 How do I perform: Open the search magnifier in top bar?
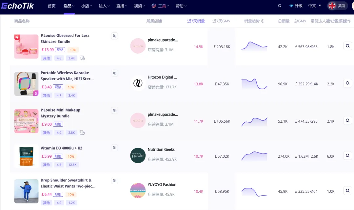pyautogui.click(x=280, y=6)
